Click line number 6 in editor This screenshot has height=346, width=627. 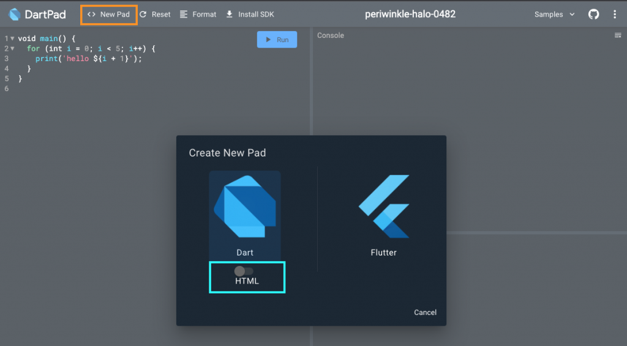[x=6, y=89]
